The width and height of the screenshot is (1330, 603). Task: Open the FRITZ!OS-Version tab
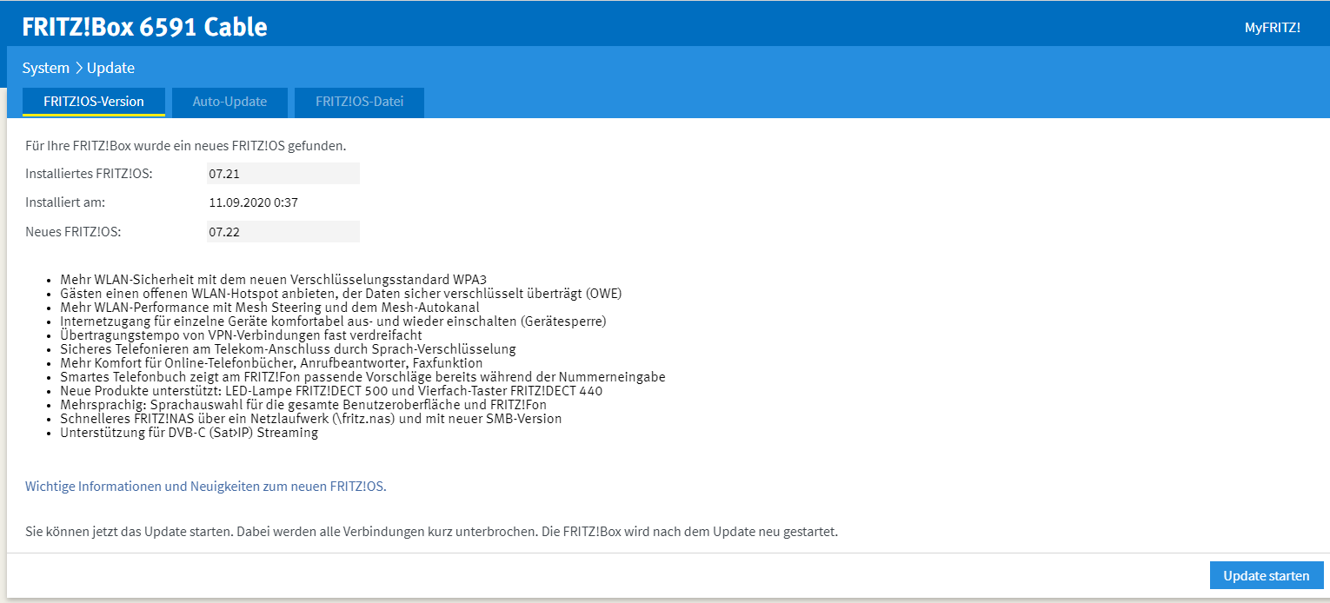coord(94,102)
